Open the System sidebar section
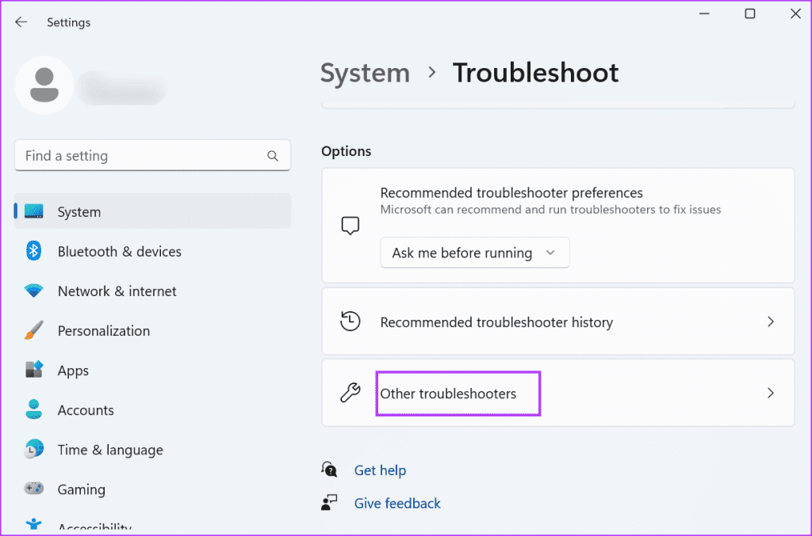Image resolution: width=812 pixels, height=536 pixels. [152, 211]
